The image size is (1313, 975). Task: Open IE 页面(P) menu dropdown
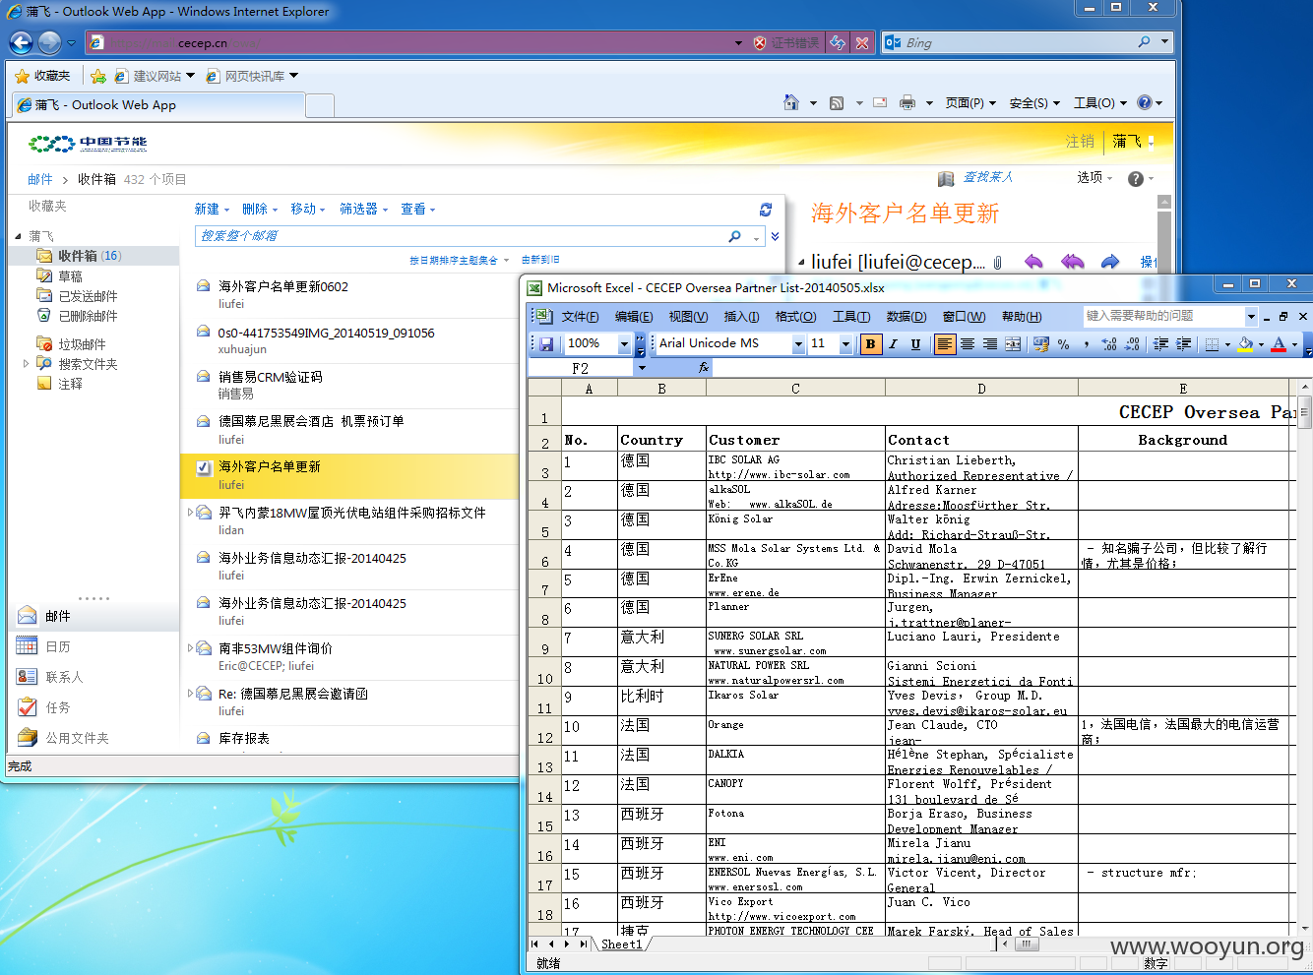coord(970,103)
